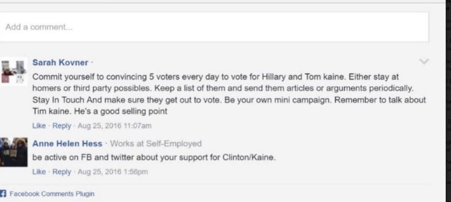Viewport: 451px width, 202px height.
Task: Open the 'Aug 25, 2016 11:07am' timestamp
Action: click(x=114, y=126)
